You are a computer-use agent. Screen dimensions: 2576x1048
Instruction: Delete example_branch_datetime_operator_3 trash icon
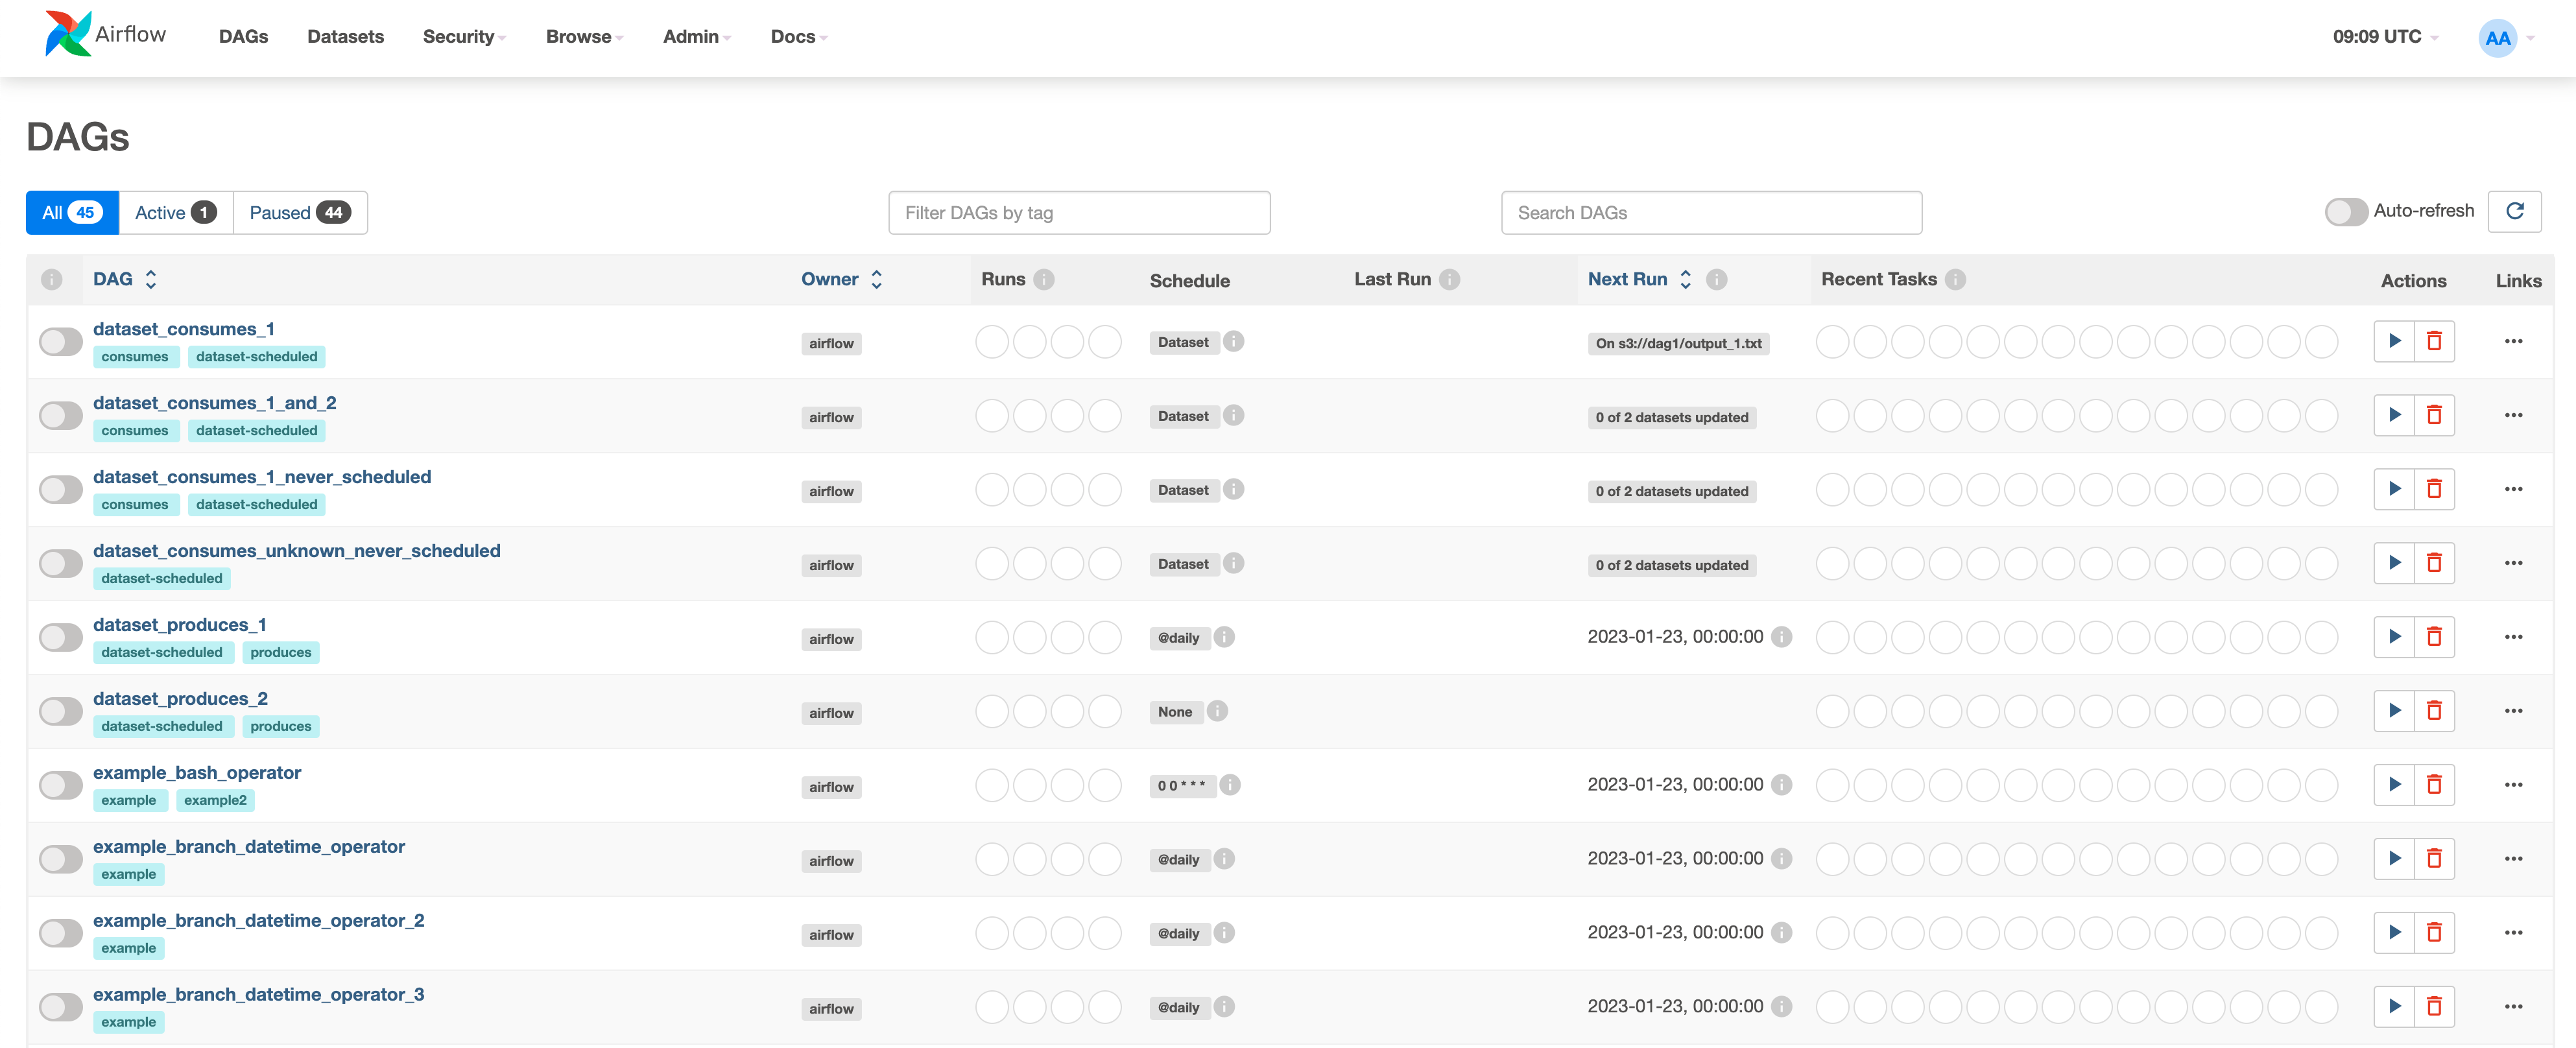pos(2434,1007)
